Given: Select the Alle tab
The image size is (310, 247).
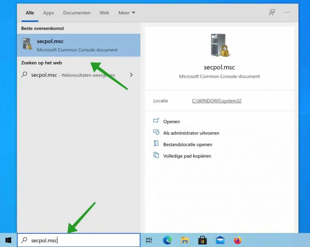Looking at the screenshot, I should pyautogui.click(x=30, y=13).
